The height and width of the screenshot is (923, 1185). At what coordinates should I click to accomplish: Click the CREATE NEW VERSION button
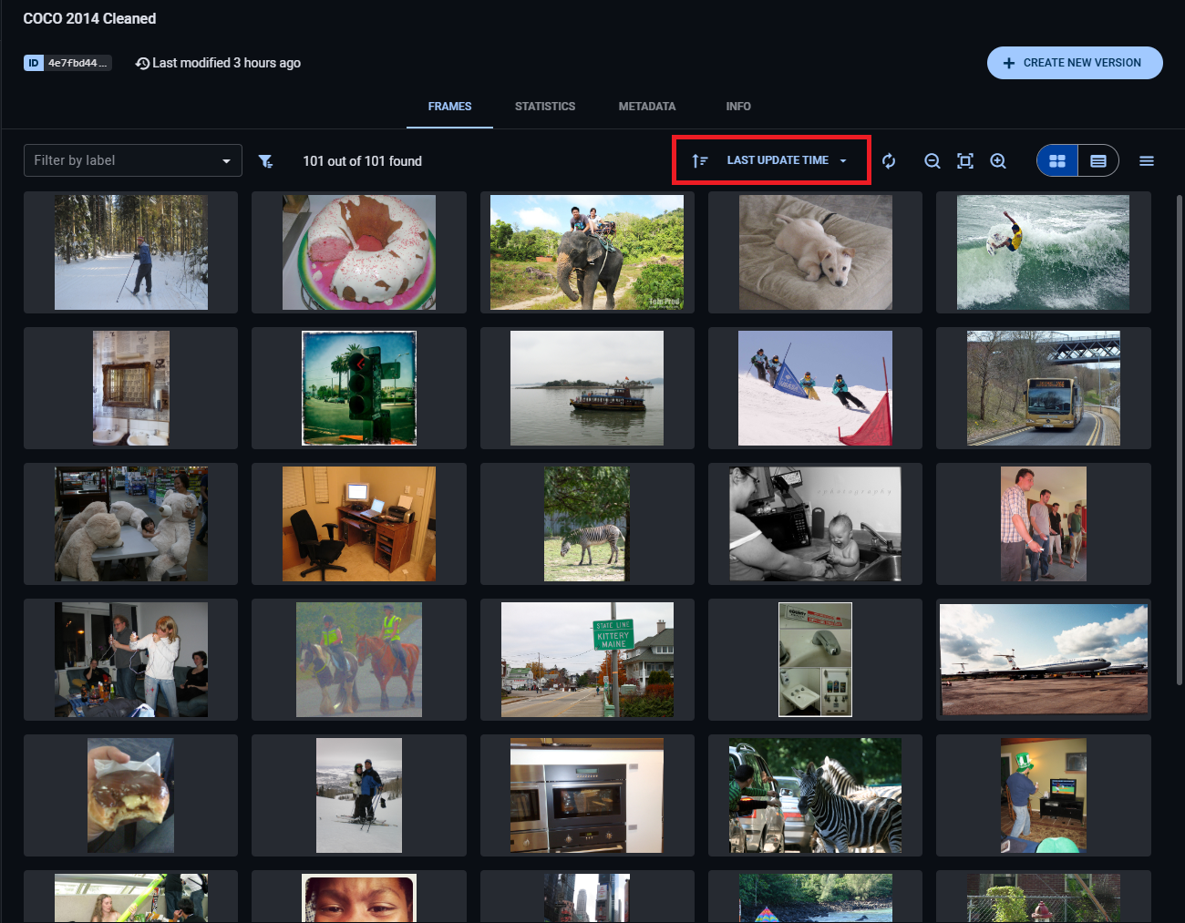(1075, 63)
